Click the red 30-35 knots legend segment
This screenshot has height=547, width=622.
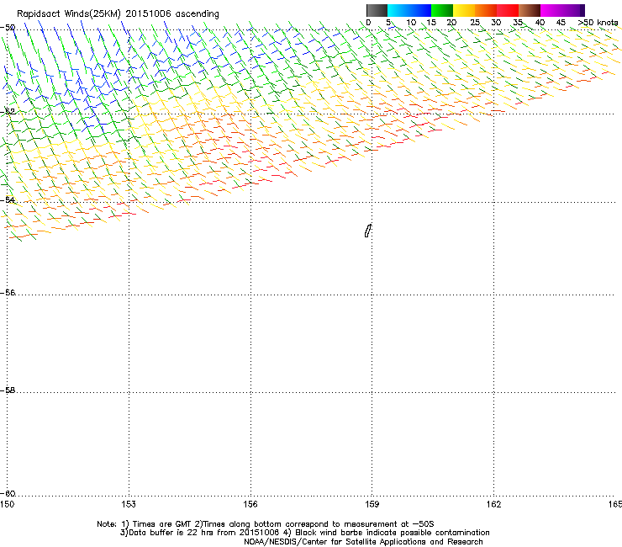[x=508, y=10]
